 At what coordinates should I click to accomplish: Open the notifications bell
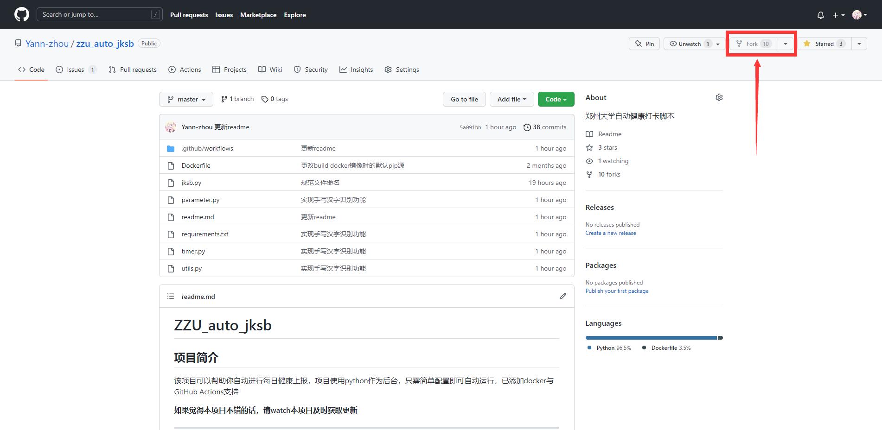click(820, 15)
